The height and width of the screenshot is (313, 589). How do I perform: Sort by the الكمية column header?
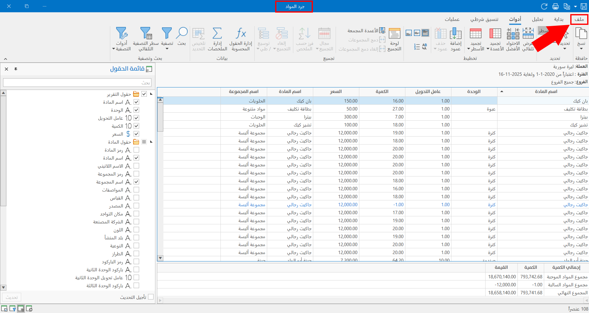pos(382,91)
